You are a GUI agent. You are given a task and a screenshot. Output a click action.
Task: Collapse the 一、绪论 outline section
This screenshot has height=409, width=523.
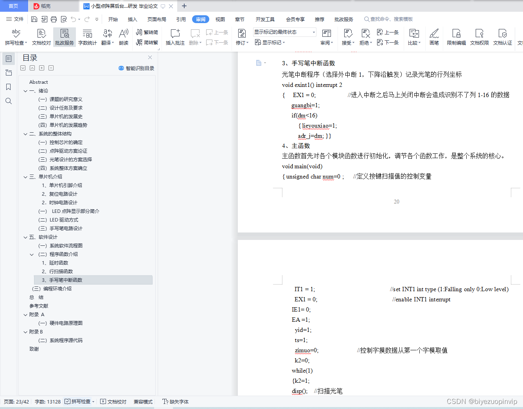click(25, 91)
